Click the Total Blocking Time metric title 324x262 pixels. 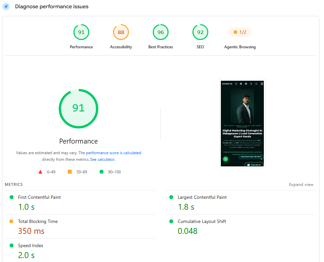(x=38, y=221)
